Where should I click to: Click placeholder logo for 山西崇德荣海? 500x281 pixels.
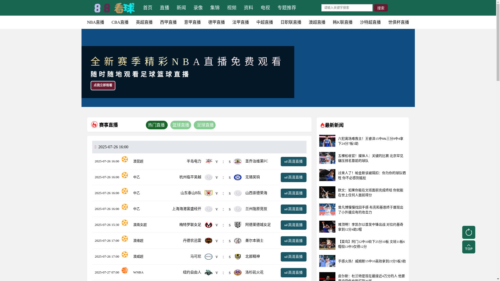238,193
